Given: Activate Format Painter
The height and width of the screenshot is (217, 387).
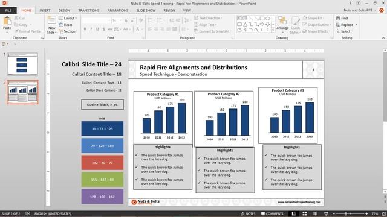Looking at the screenshot, I should 28,31.
